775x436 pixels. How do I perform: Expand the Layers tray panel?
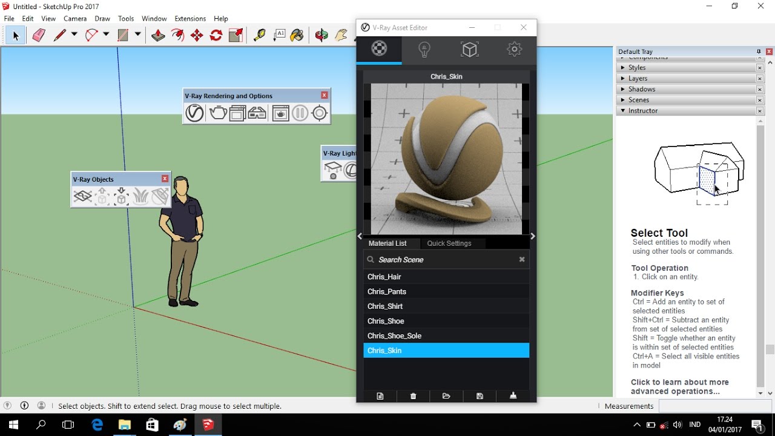(686, 79)
